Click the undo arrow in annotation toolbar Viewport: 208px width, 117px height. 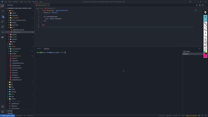pos(205,36)
